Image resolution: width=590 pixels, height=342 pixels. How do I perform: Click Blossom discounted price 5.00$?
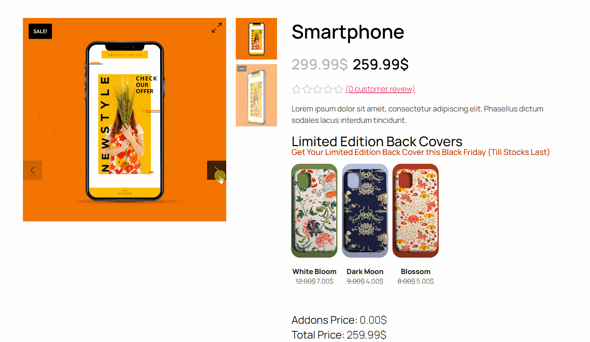(x=425, y=281)
